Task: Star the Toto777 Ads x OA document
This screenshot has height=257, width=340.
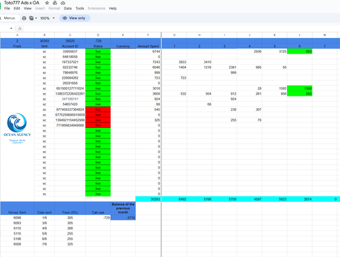Action: coord(47,3)
